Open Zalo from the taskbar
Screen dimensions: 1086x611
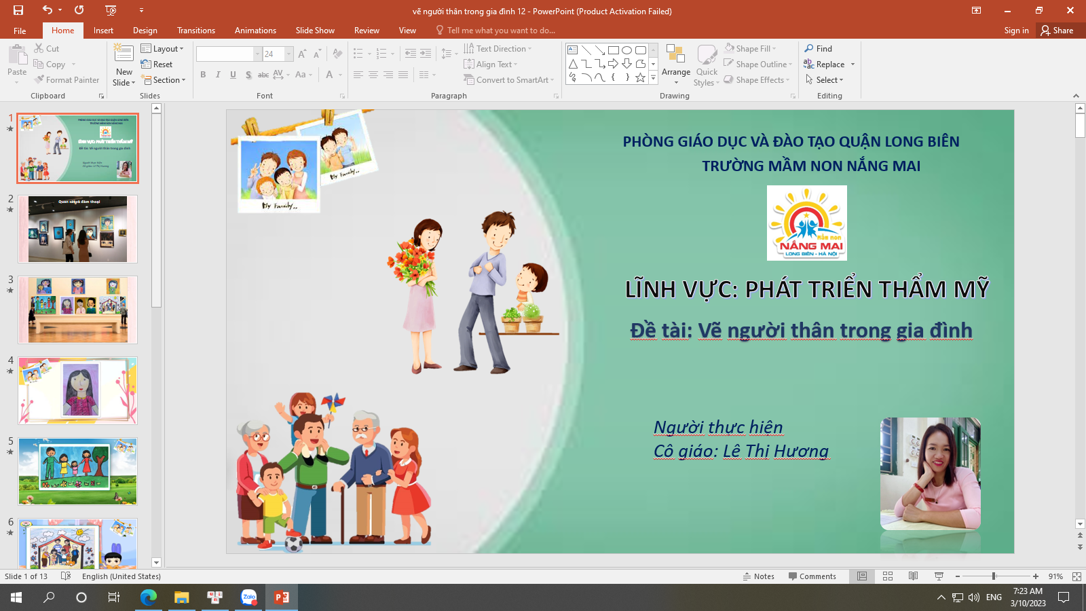pyautogui.click(x=249, y=597)
